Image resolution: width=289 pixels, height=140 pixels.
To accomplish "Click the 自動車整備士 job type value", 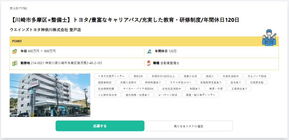I will click(x=170, y=63).
